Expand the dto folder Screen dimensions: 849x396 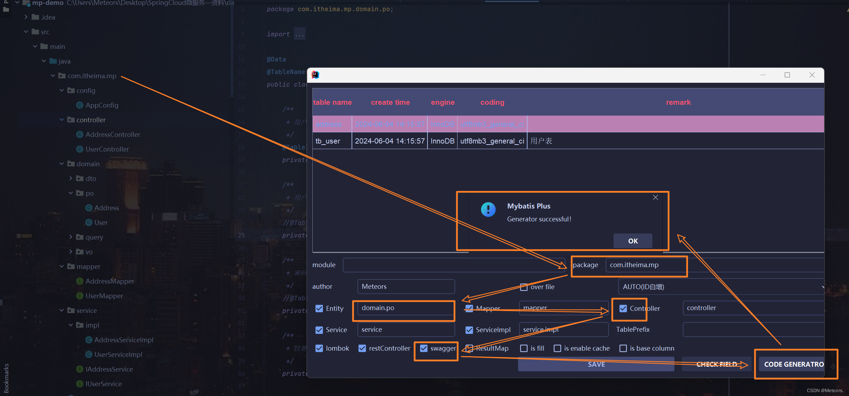(x=71, y=178)
